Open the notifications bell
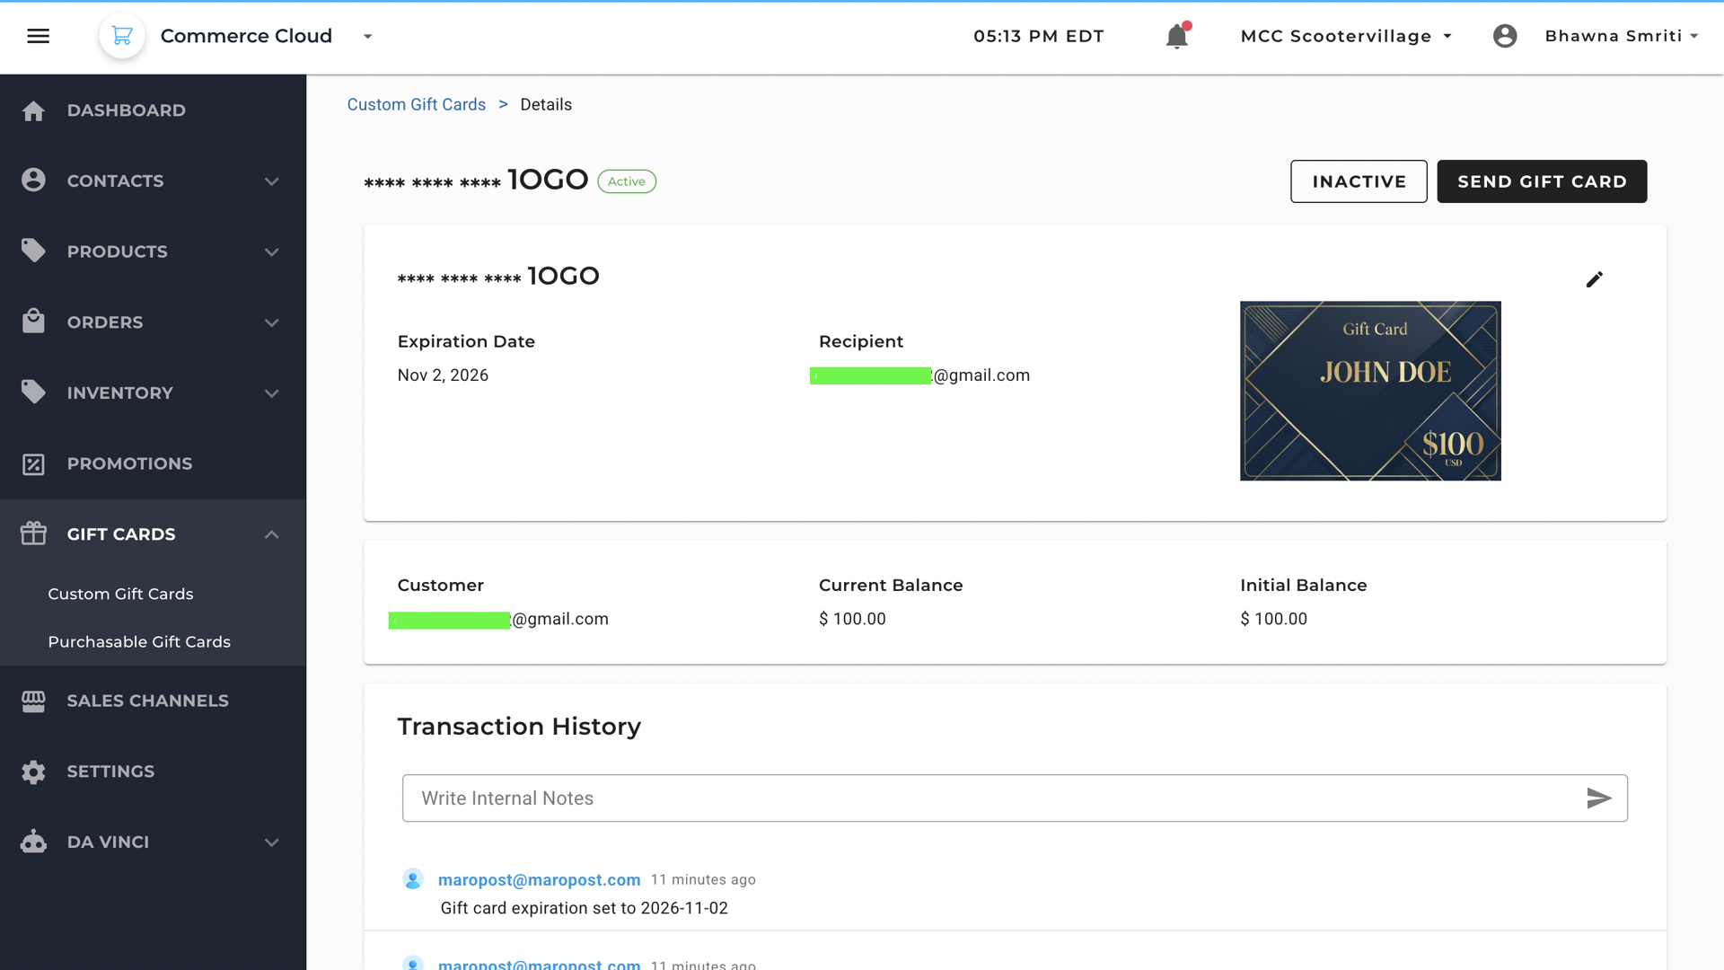The image size is (1724, 970). coord(1176,37)
